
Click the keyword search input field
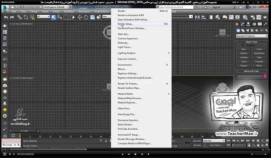click(x=176, y=7)
